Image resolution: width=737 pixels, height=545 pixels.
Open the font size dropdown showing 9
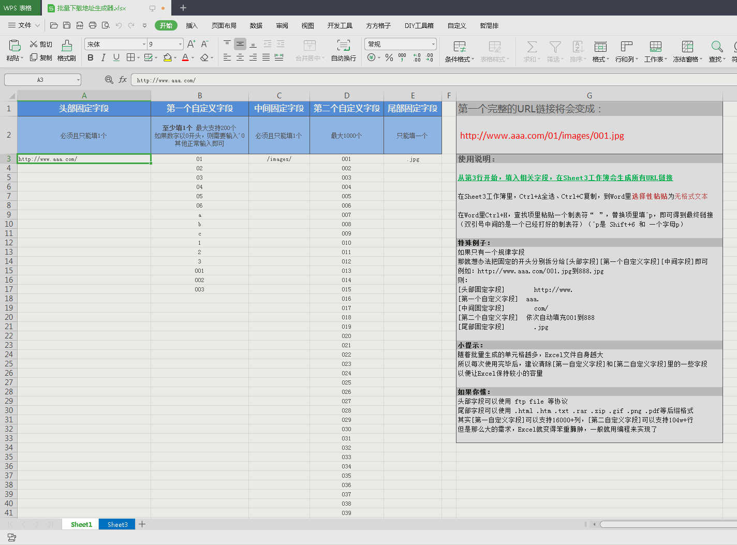click(180, 45)
